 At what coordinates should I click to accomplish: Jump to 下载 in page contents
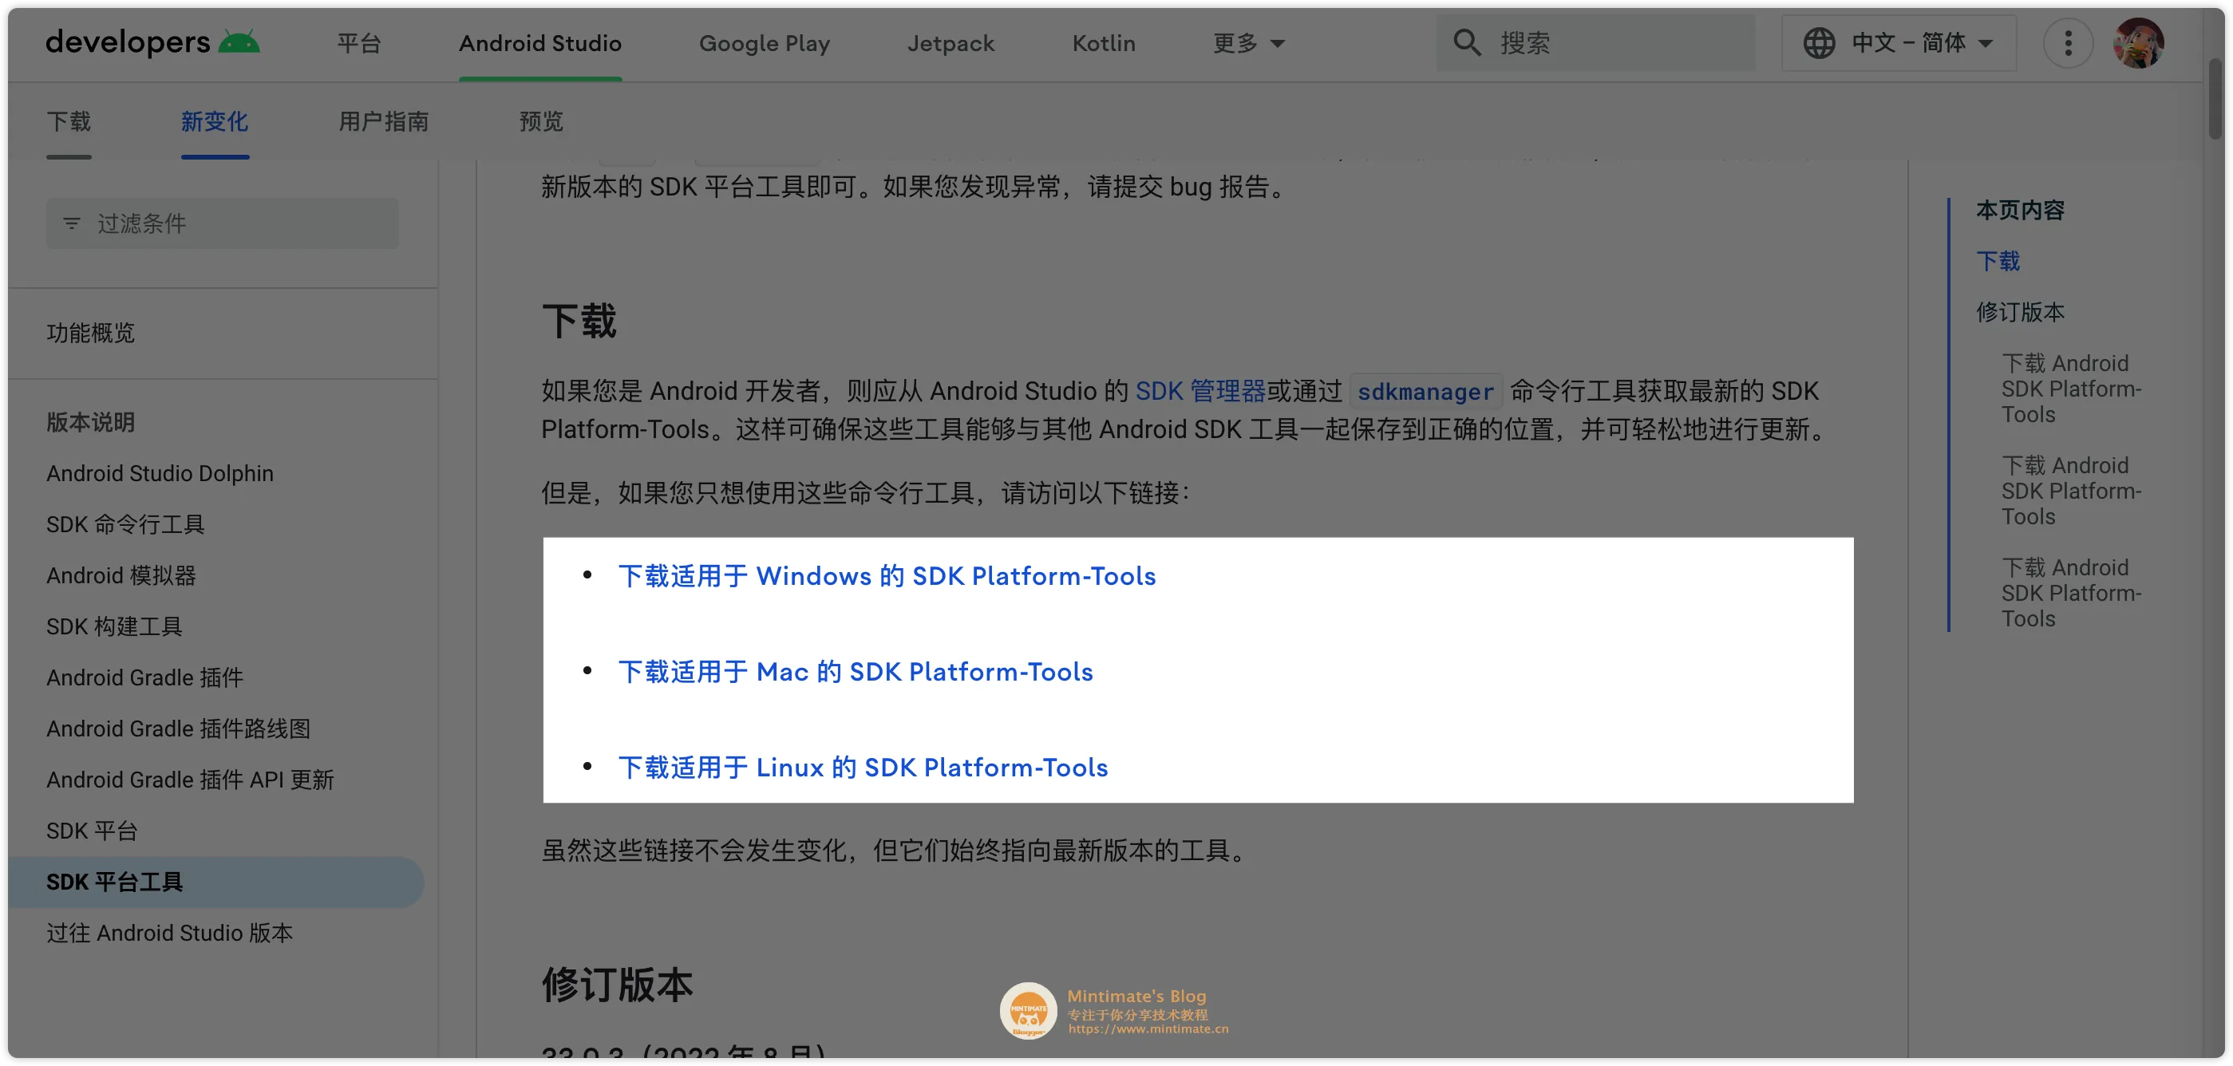pos(1998,261)
